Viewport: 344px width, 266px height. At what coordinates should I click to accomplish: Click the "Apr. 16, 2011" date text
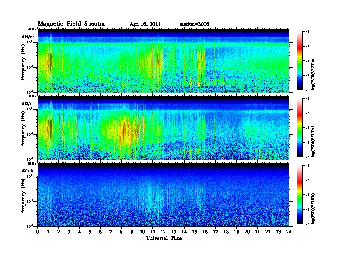pyautogui.click(x=145, y=24)
